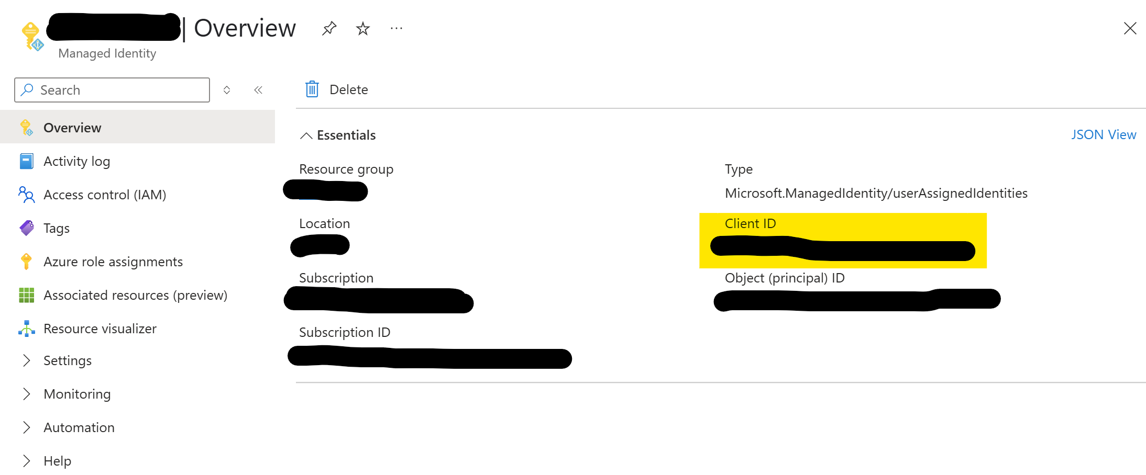Click the Delete trash can icon
The image size is (1146, 475).
312,89
